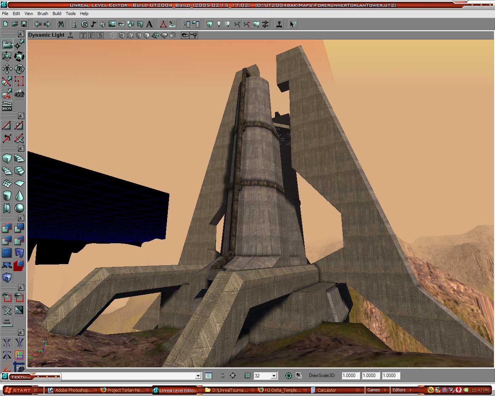Viewport: 495px width, 396px height.
Task: Click the Play Map joystick icon in main toolbar
Action: 279,24
